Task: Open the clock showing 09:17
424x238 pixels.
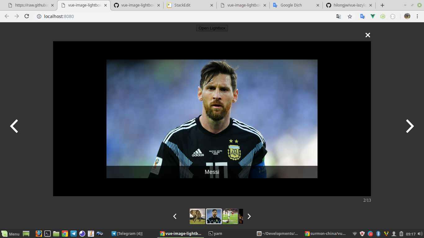Action: [x=410, y=234]
